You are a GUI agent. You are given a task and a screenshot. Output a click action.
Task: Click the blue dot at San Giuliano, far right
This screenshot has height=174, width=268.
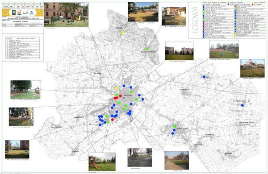[242, 105]
